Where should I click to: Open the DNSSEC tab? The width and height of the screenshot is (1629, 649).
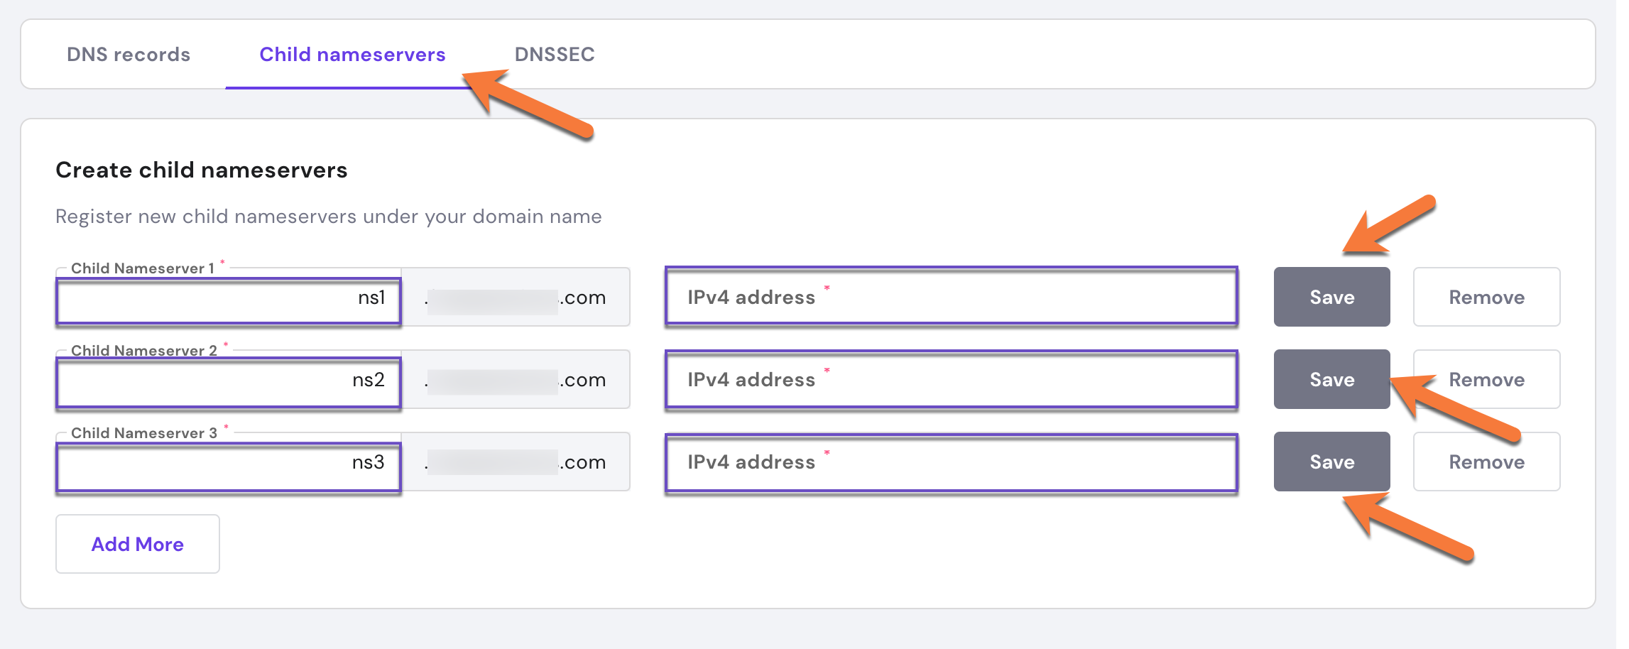point(554,55)
